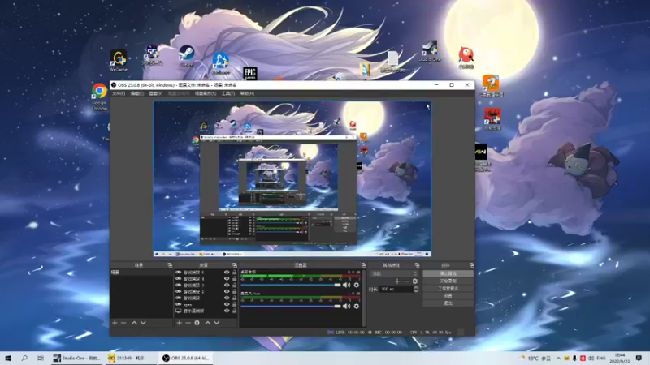Lock the capture source numbered 4
This screenshot has width=650, height=365.
click(234, 279)
